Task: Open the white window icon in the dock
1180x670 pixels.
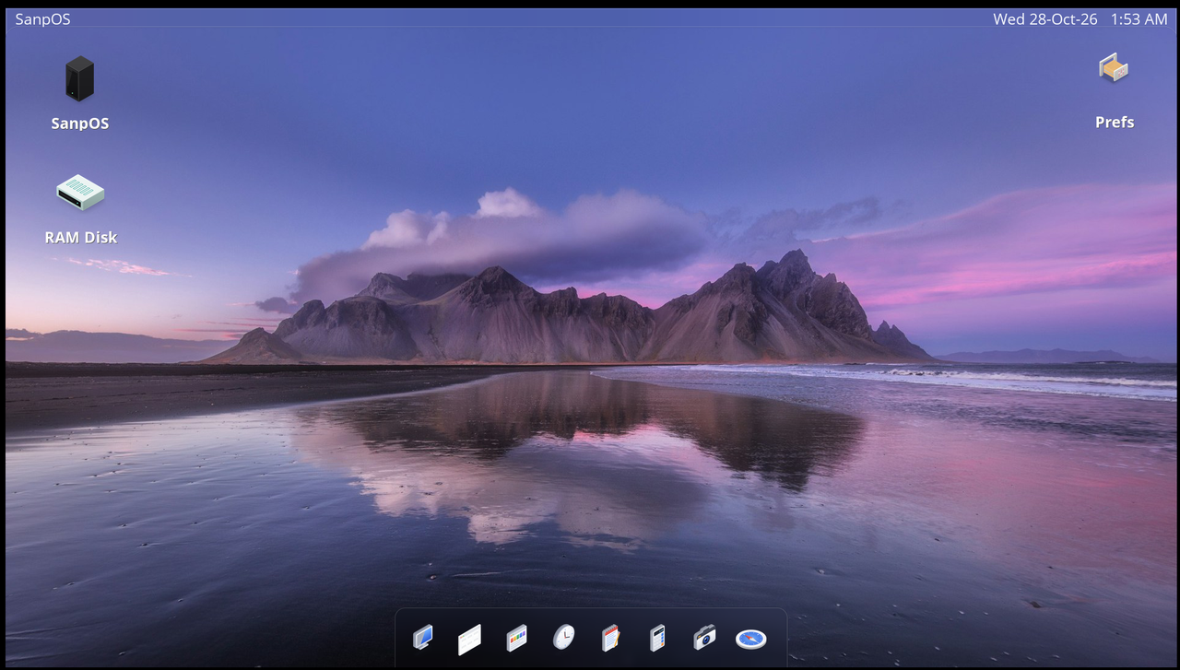Action: point(470,639)
